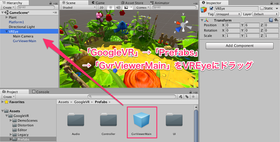
Task: Open the Hierarchy panel options menu
Action: [55, 4]
